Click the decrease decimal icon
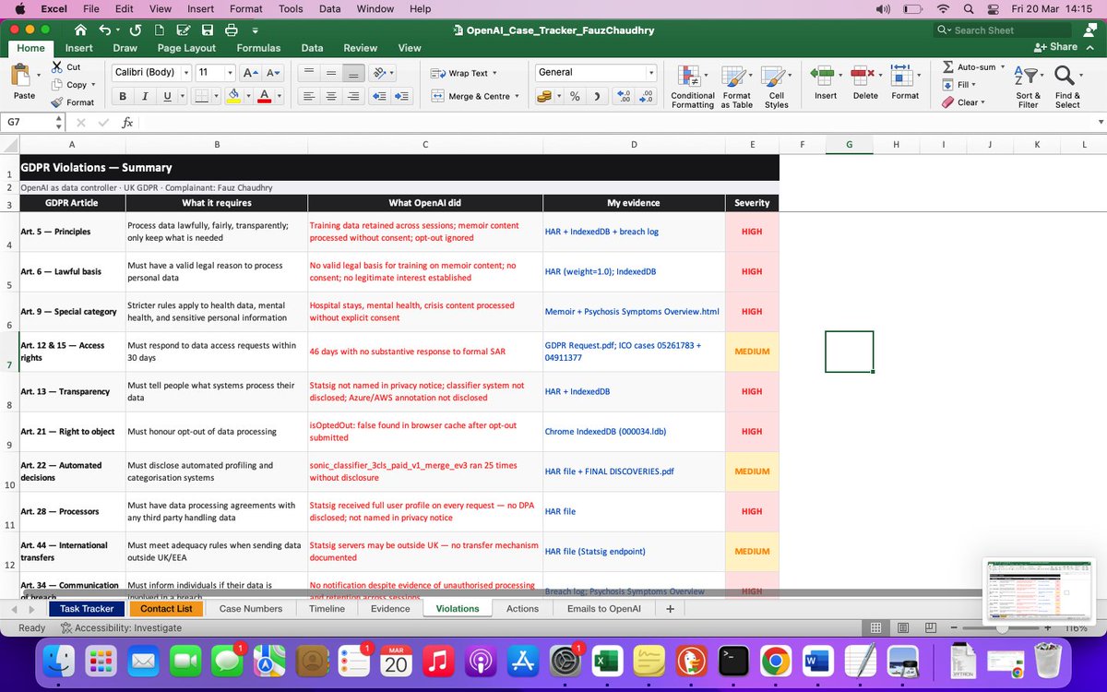This screenshot has width=1107, height=692. (647, 96)
